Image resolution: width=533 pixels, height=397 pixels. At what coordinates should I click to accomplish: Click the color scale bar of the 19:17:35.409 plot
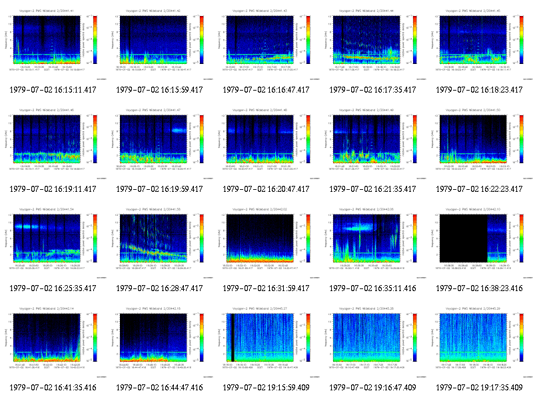[522, 337]
